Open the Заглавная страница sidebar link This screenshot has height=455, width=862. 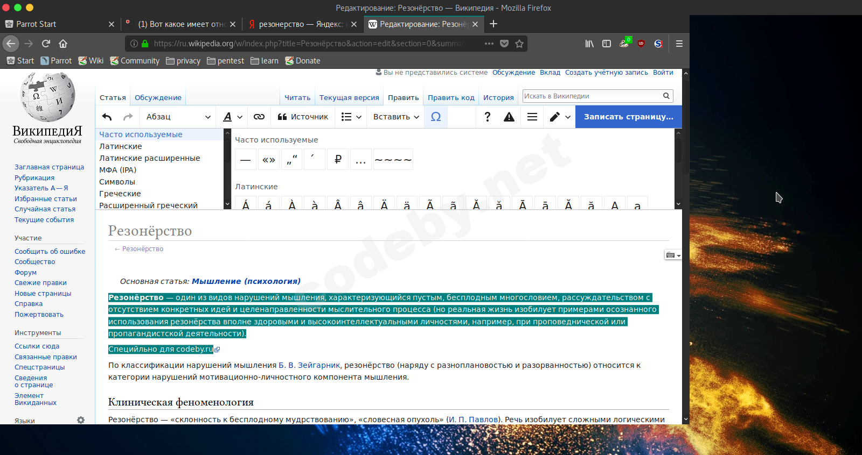coord(49,167)
